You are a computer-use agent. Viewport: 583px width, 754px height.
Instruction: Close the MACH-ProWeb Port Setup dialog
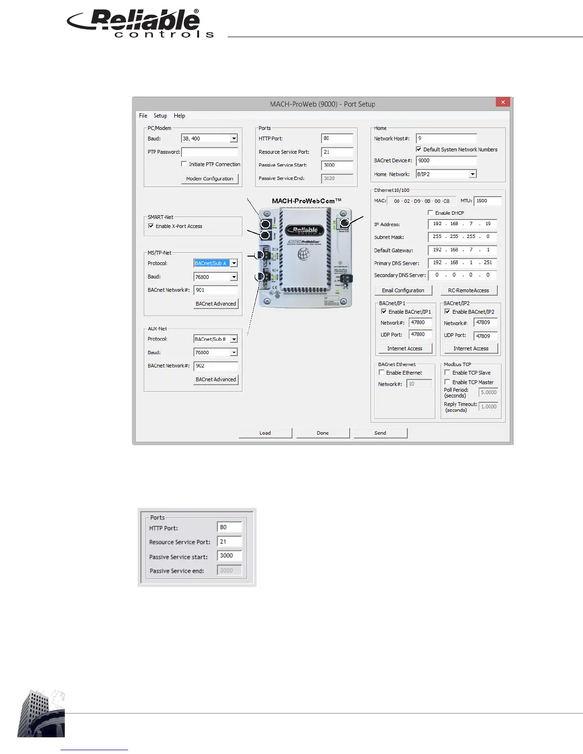(503, 102)
